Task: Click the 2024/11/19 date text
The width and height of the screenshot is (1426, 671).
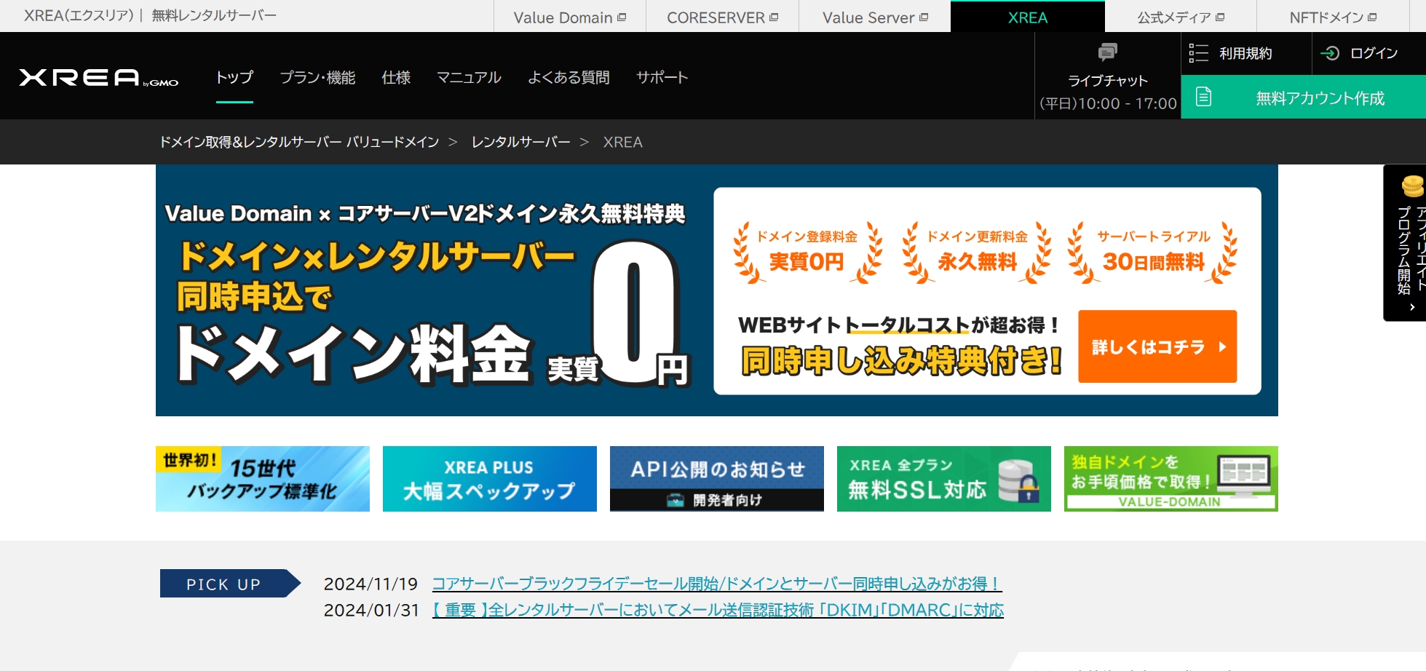Action: click(371, 584)
